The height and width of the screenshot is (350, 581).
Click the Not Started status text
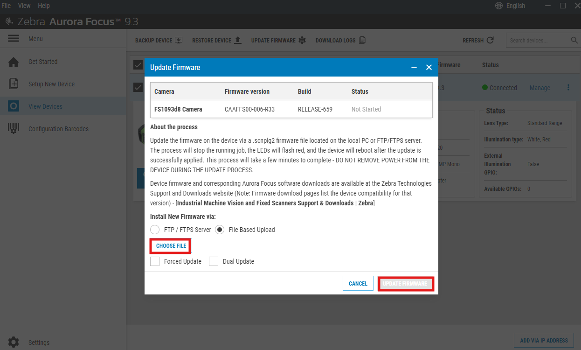pos(366,109)
